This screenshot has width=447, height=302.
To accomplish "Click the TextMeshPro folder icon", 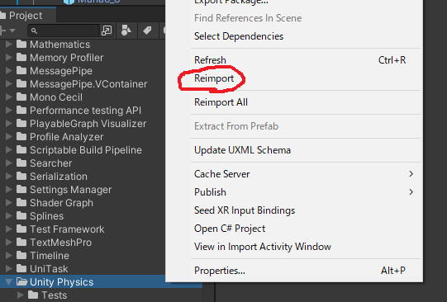I will (21, 242).
